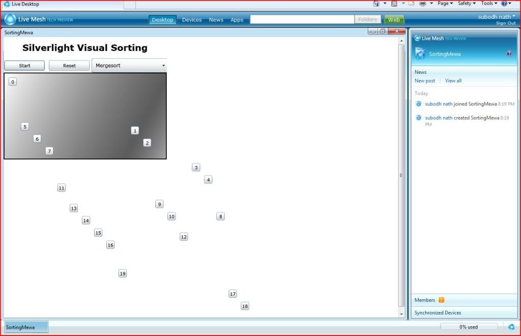521x336 pixels.
Task: Open the Help icon dropdown arrow
Action: tap(510, 4)
